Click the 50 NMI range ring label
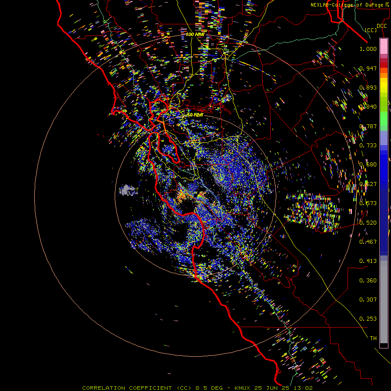The width and height of the screenshot is (391, 391). (x=195, y=115)
